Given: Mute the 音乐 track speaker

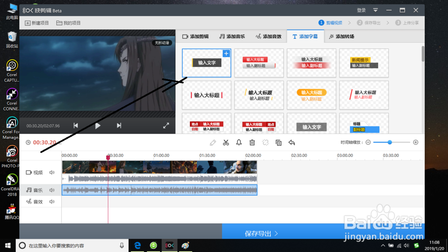Looking at the screenshot, I should (52, 190).
